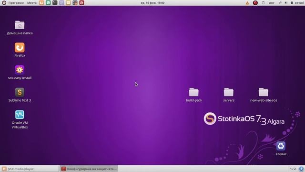Open the Домашна папка home folder
Image resolution: width=305 pixels, height=172 pixels.
20,25
